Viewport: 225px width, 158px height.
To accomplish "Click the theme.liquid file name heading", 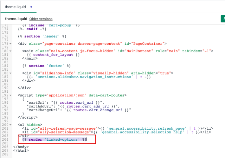I will pyautogui.click(x=16, y=19).
